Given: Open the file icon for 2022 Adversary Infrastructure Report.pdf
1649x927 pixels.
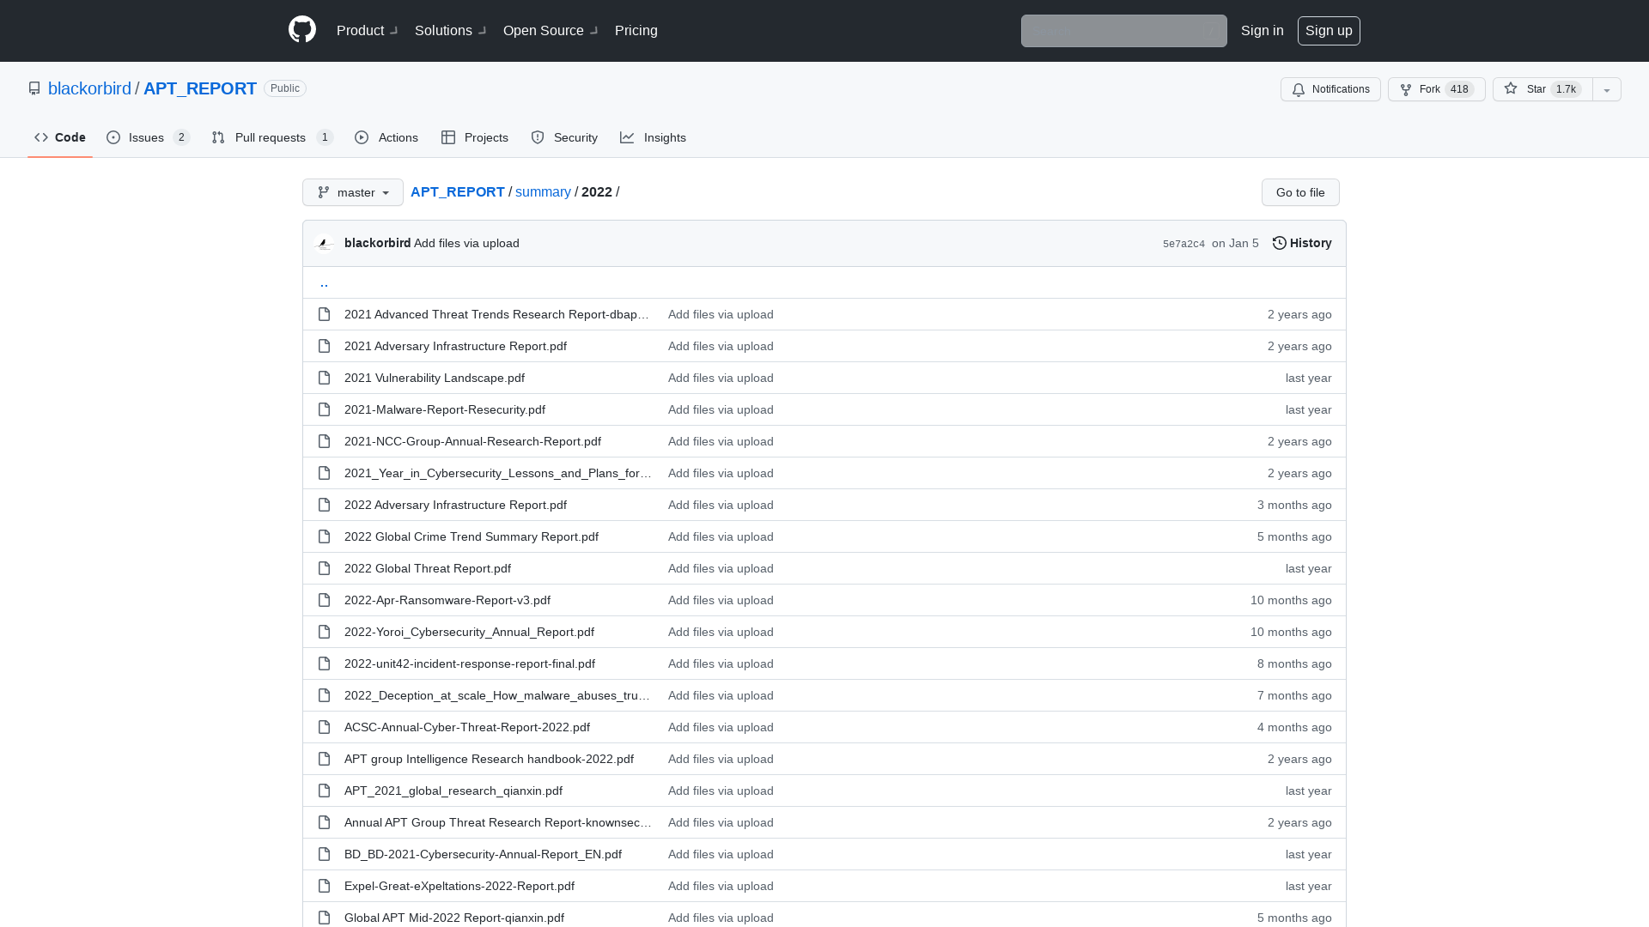Looking at the screenshot, I should (x=324, y=505).
